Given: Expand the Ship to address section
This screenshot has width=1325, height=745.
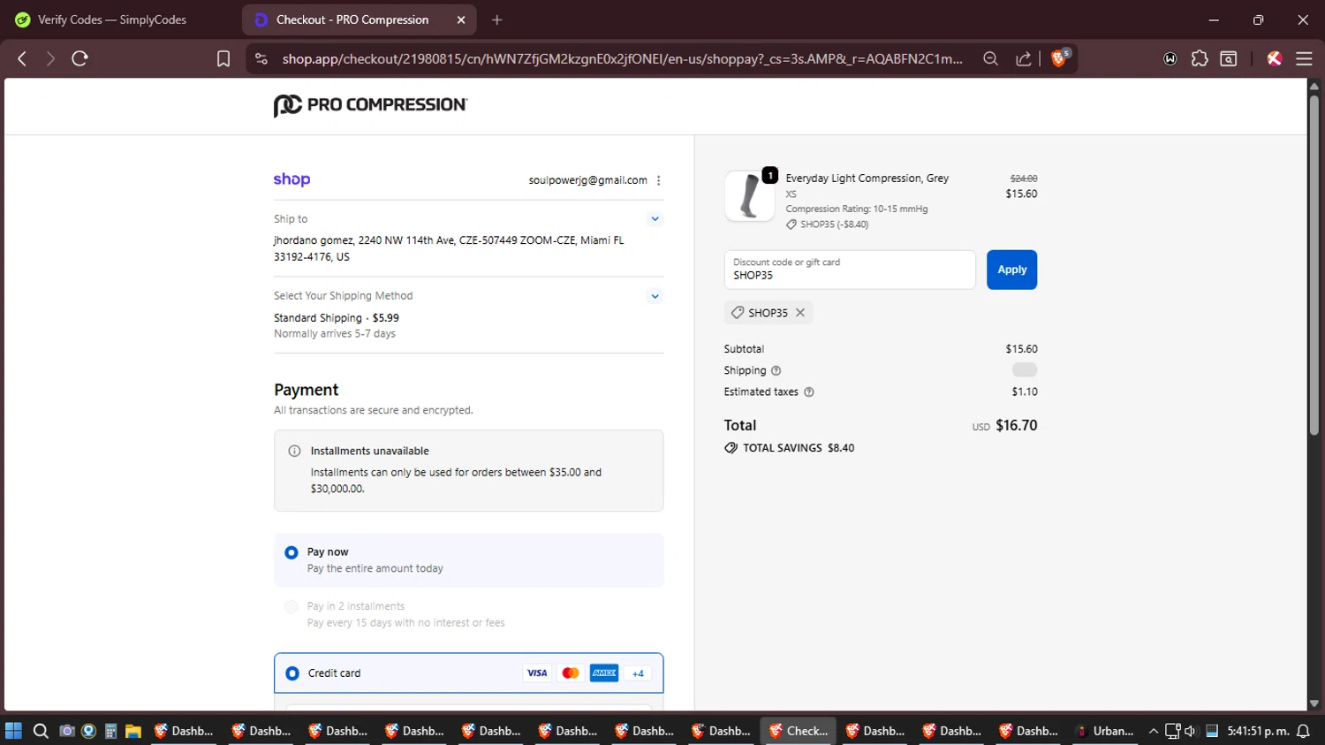Looking at the screenshot, I should [x=655, y=219].
